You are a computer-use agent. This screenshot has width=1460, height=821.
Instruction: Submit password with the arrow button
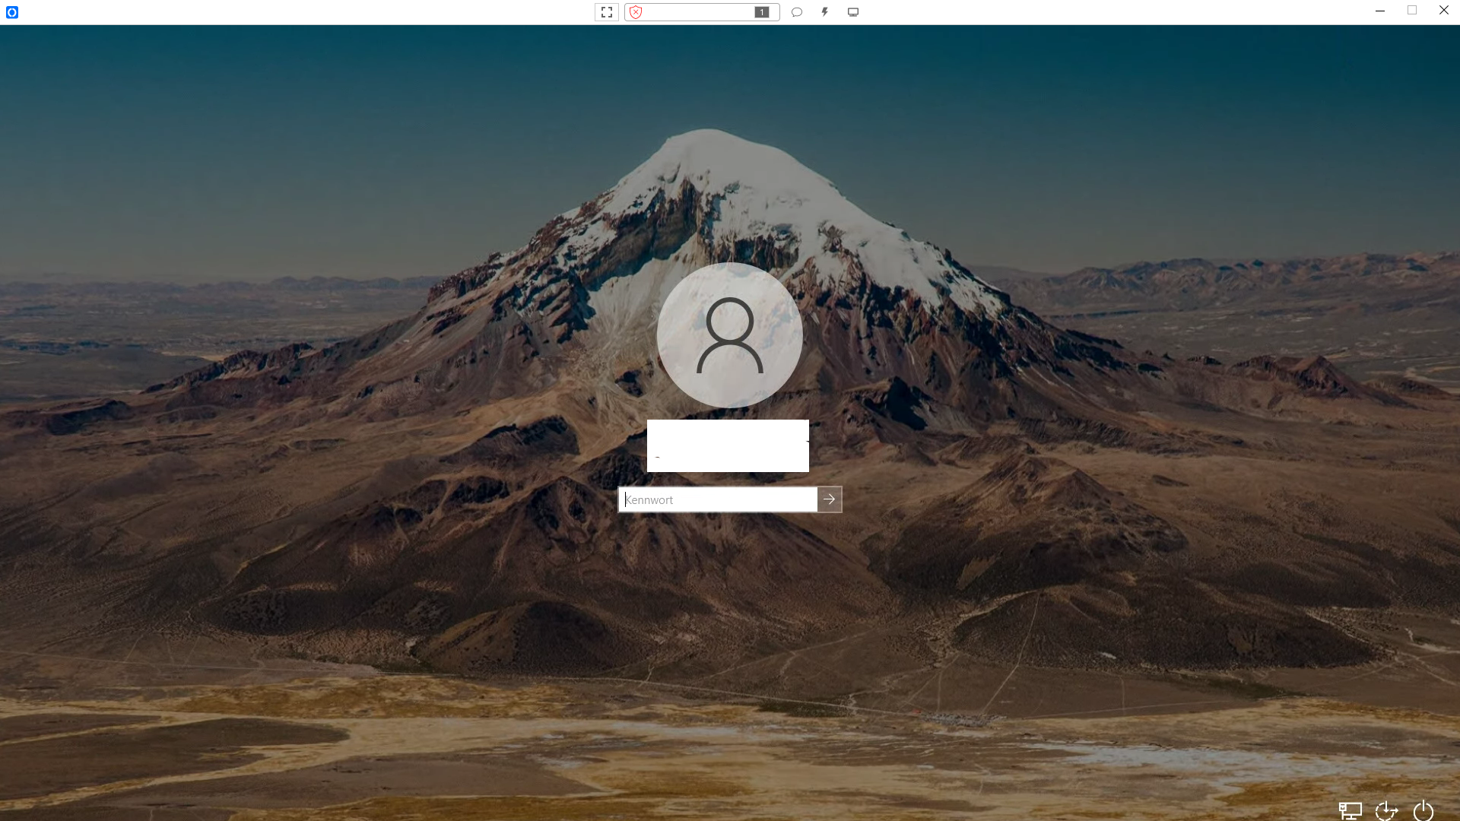[830, 499]
